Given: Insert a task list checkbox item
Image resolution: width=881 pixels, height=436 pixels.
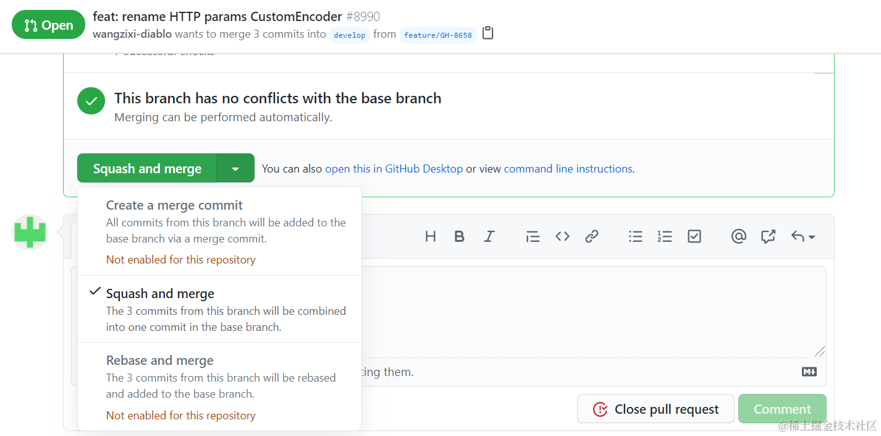Looking at the screenshot, I should (694, 236).
